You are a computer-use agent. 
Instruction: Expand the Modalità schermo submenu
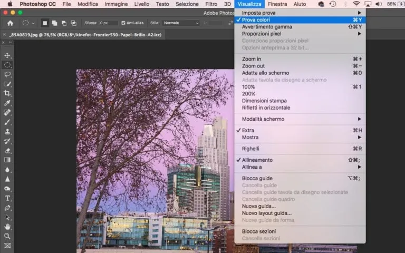click(300, 119)
